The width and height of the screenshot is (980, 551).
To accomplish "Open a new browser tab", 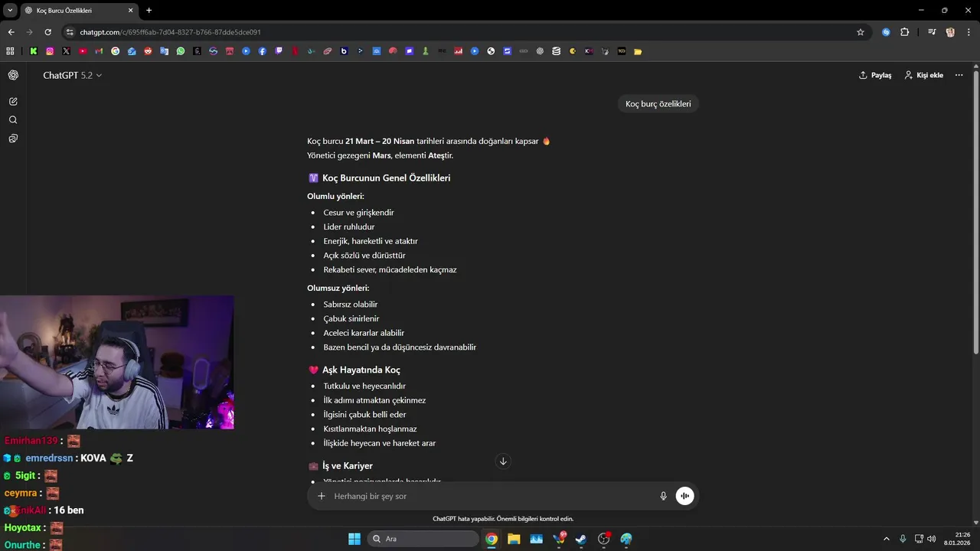I will coord(149,11).
